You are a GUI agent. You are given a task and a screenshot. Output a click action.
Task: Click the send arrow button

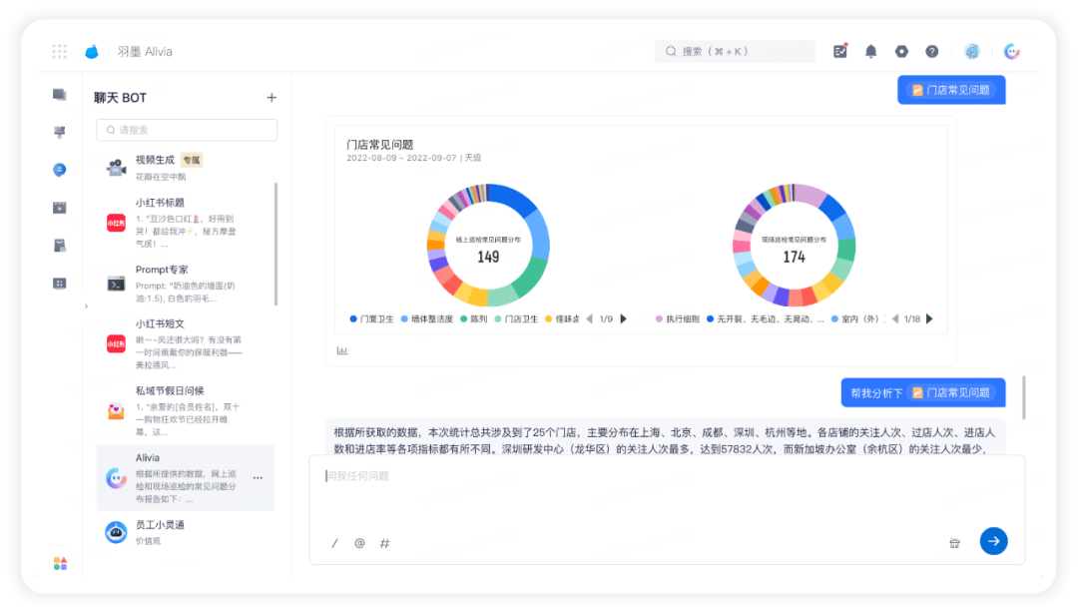coord(993,541)
